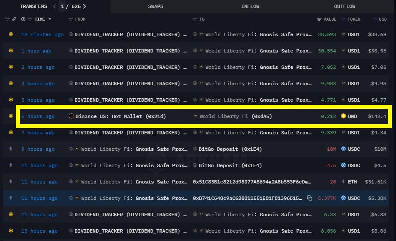The image size is (396, 241).
Task: Open address 0xB741C648c9aC620811551581F81396515
Action: (247, 198)
